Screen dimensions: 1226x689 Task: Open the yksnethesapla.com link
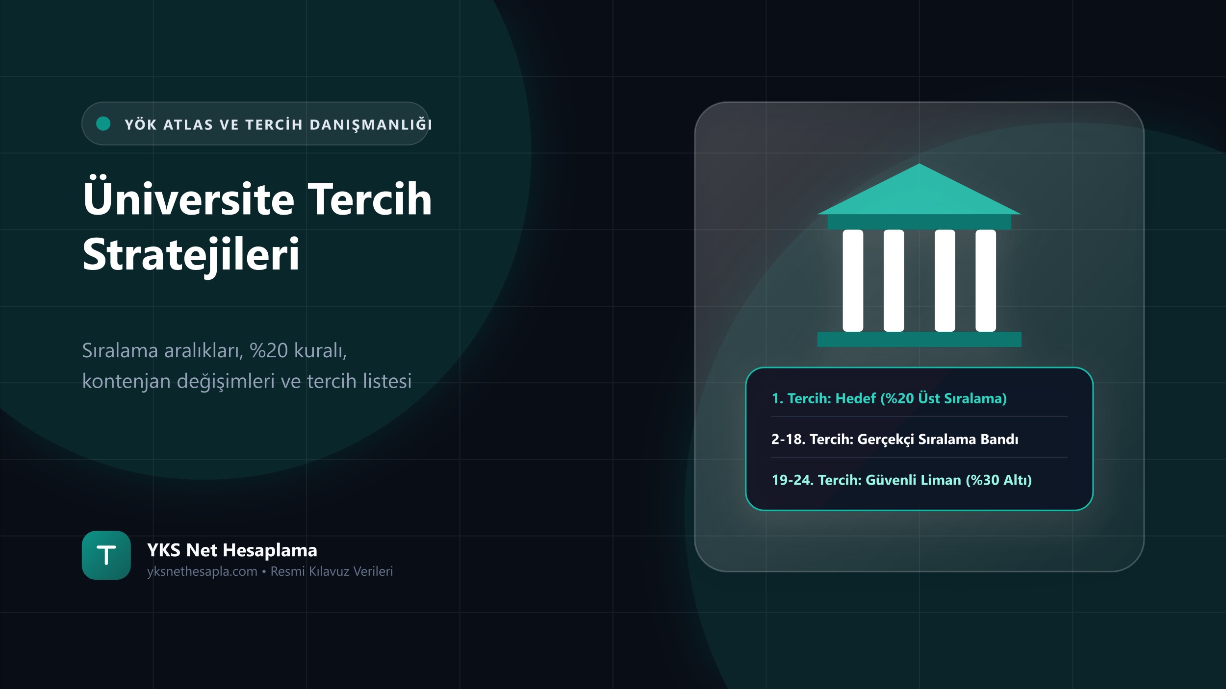tap(202, 571)
